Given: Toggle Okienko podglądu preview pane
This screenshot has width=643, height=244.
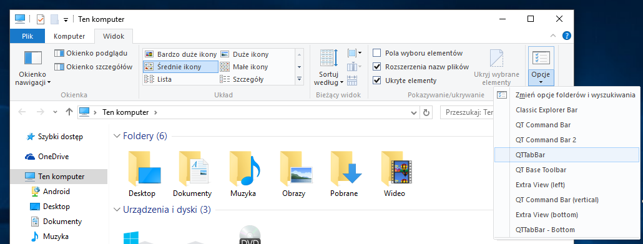Looking at the screenshot, I should click(x=91, y=53).
